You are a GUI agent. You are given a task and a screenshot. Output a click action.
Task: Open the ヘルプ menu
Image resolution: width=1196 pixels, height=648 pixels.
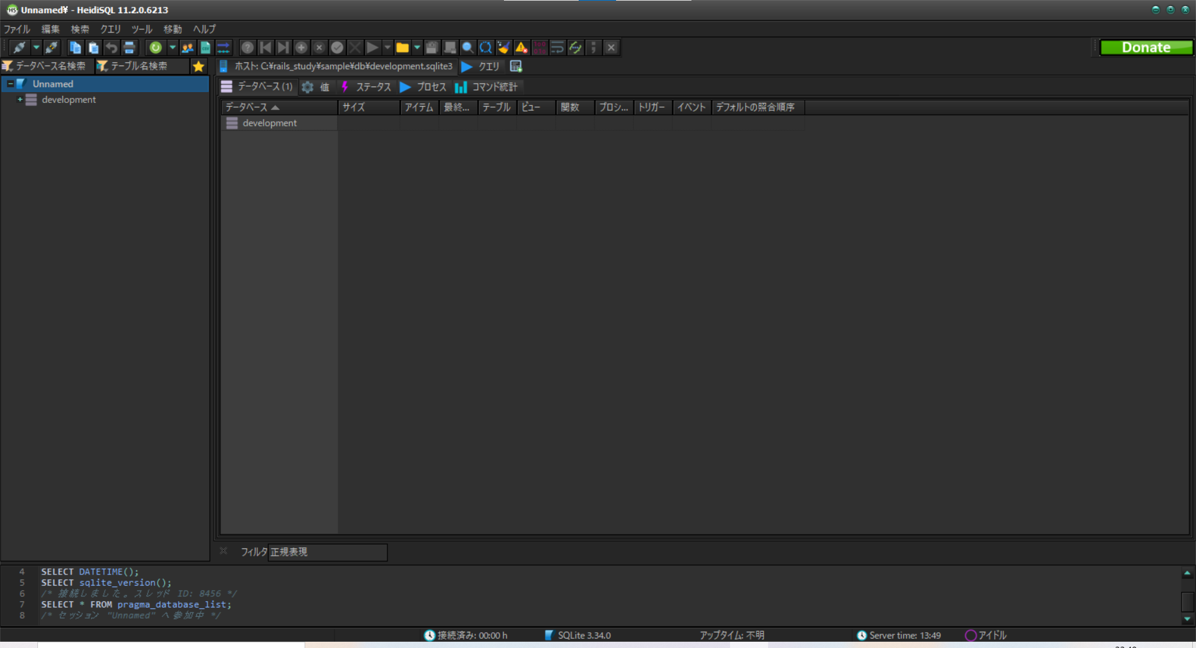pos(204,29)
